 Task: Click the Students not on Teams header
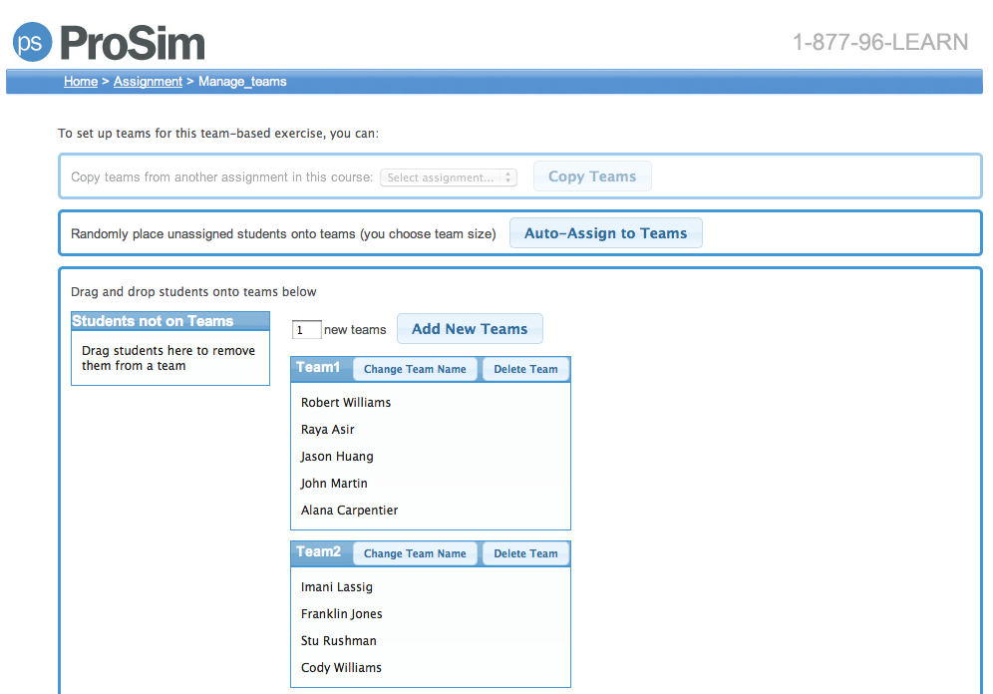tap(170, 321)
